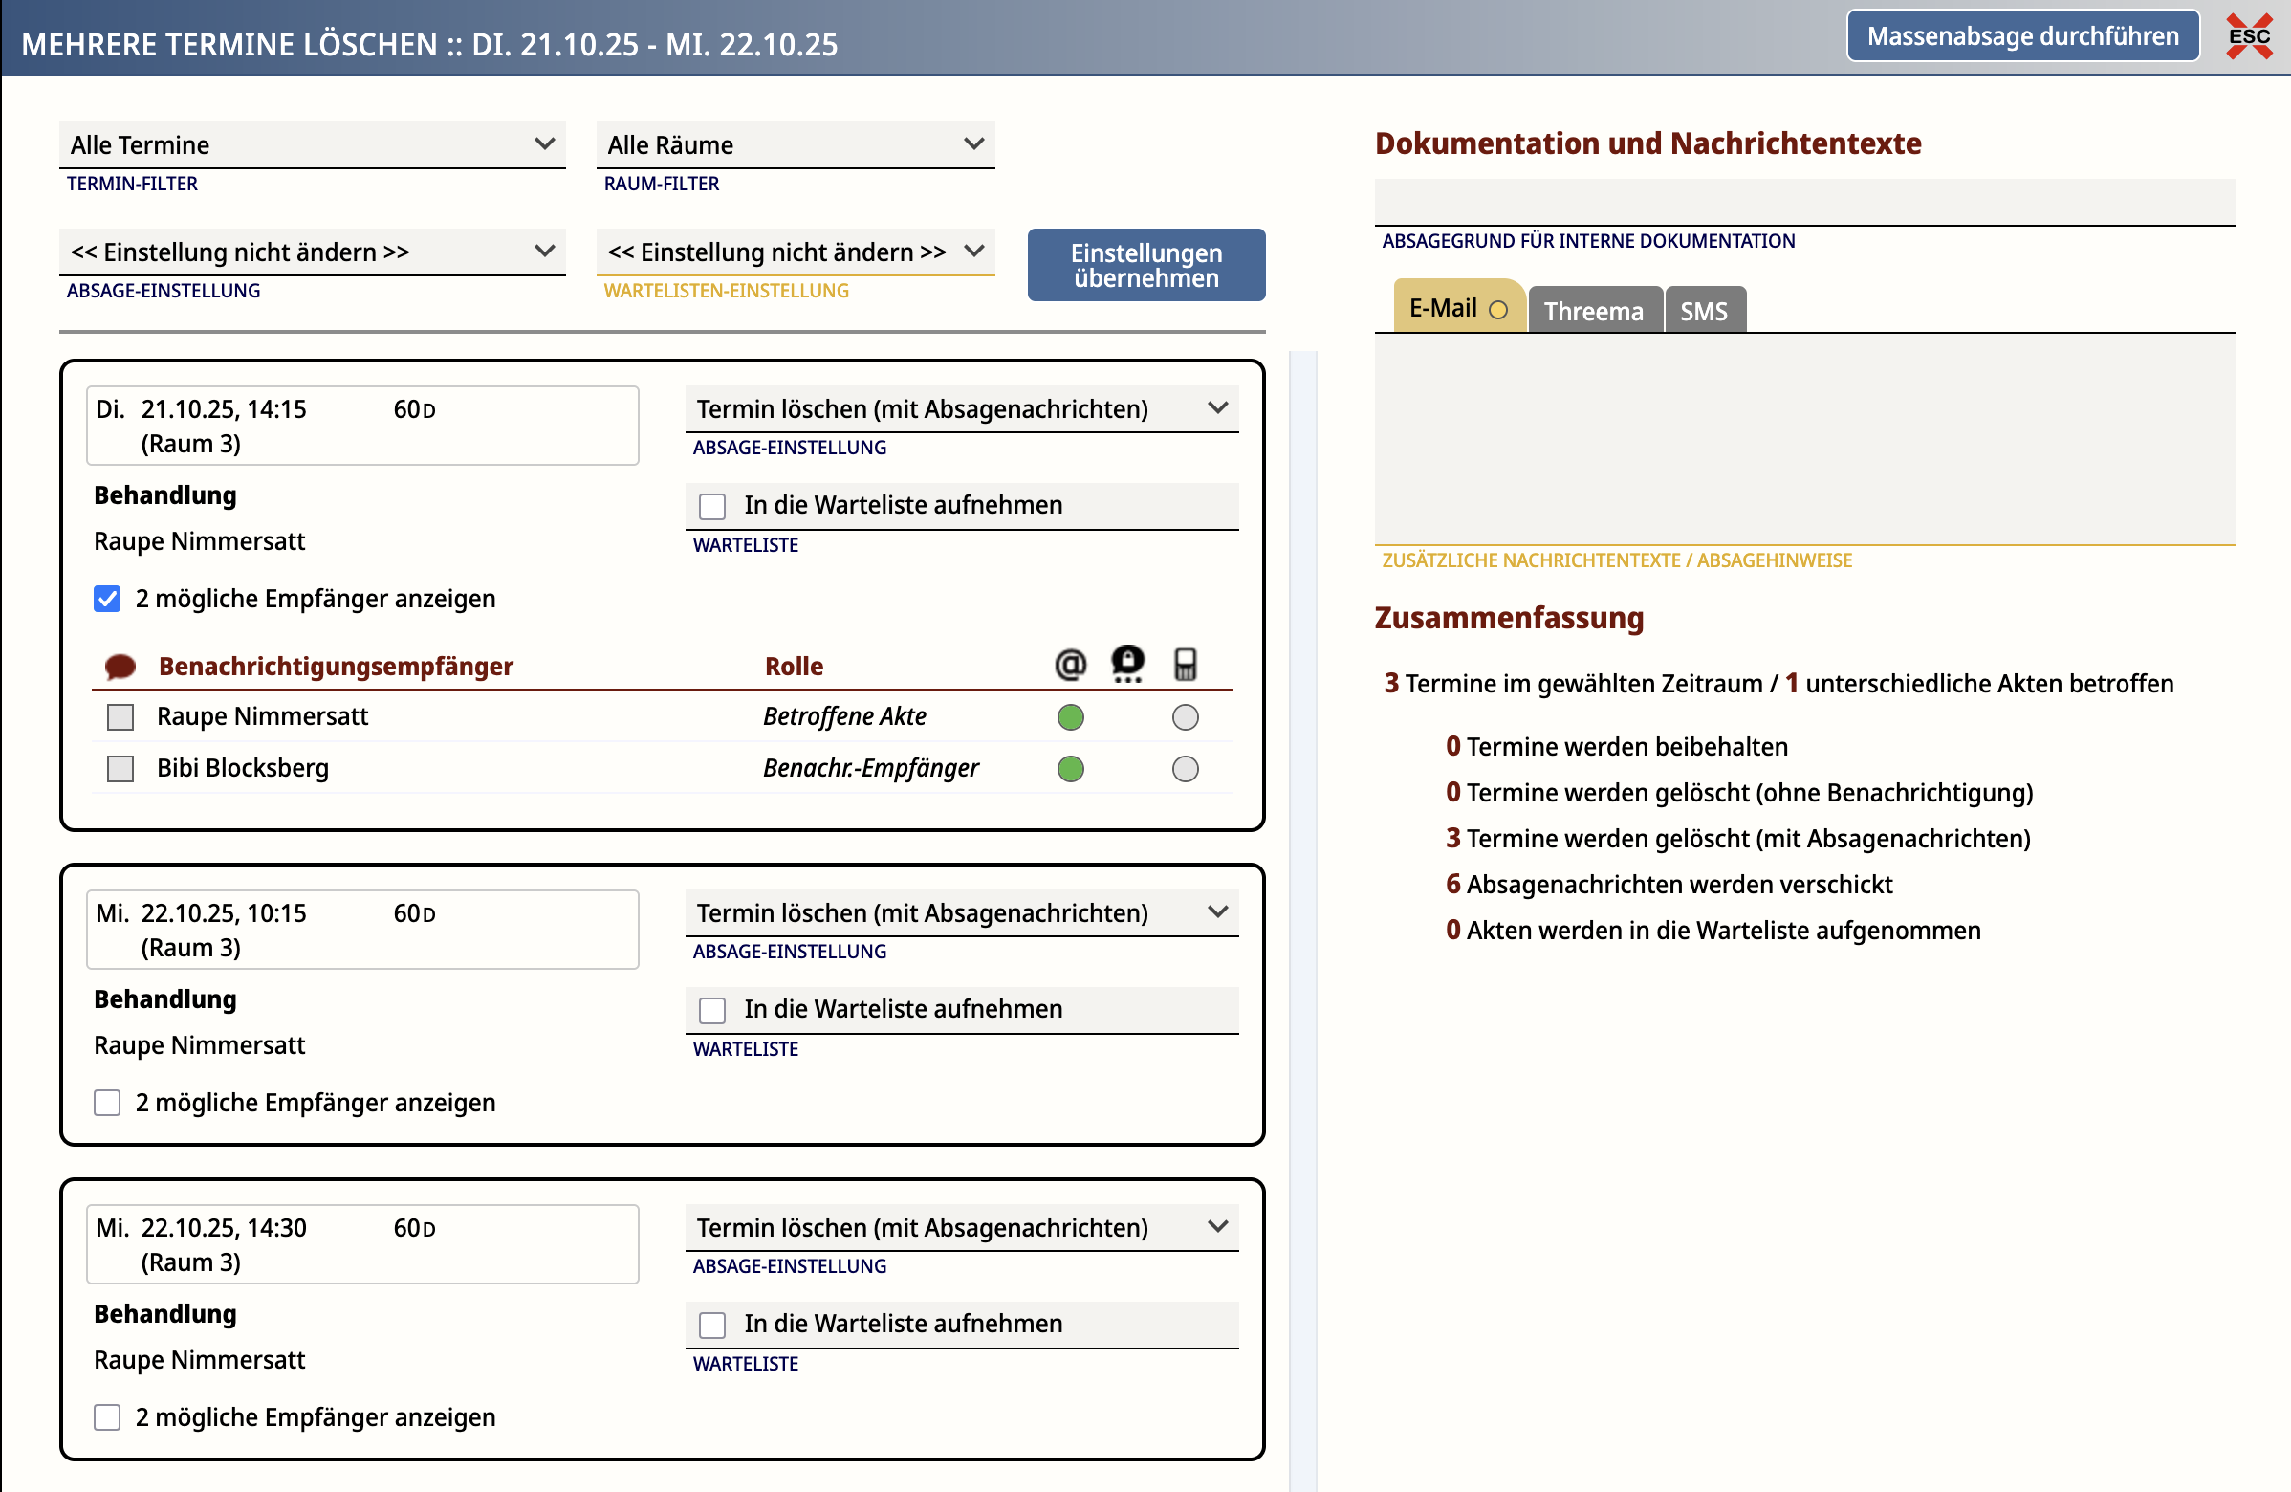Open Absage-Einstellung dropdown for 22.10.25 14:30

[x=961, y=1227]
